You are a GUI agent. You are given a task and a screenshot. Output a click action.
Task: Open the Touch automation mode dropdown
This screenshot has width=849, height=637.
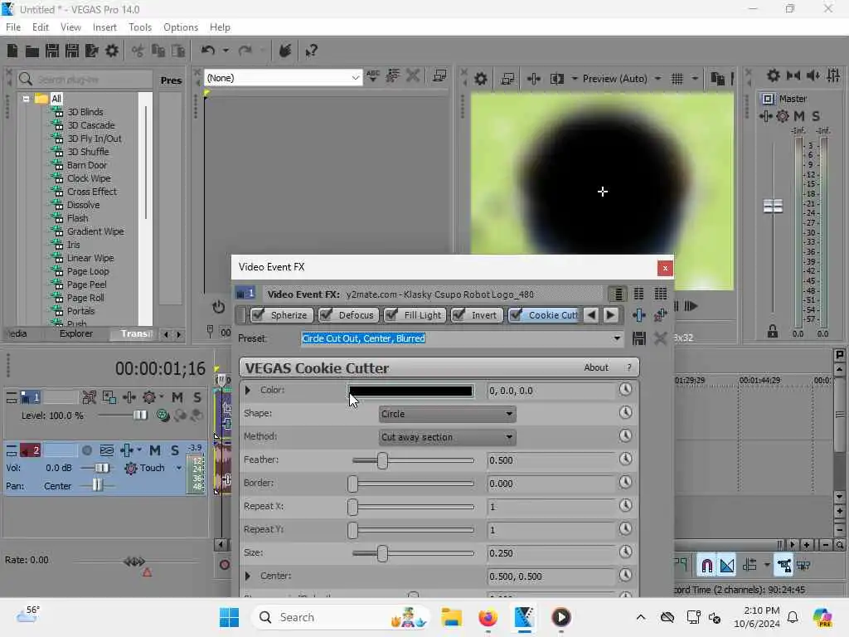coord(179,468)
